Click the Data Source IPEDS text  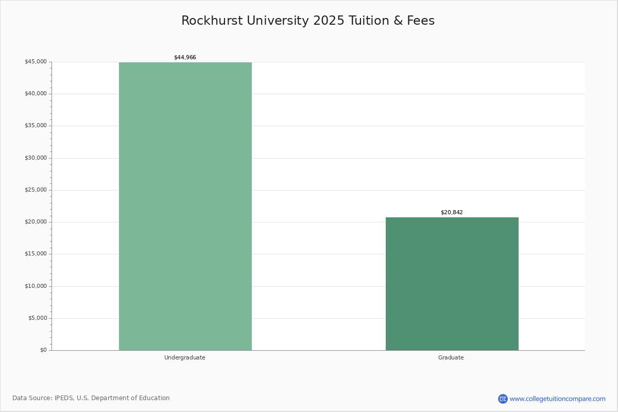(x=91, y=398)
